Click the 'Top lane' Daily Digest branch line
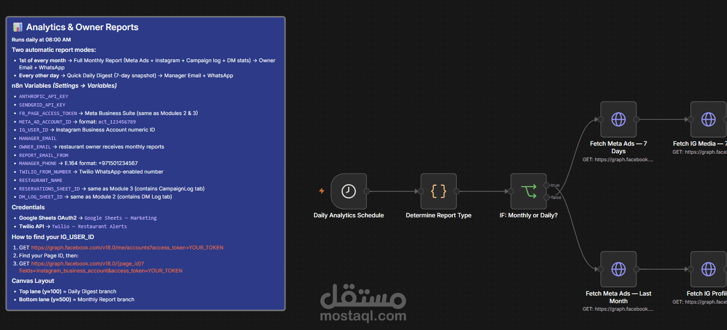727x330 pixels. tap(67, 291)
